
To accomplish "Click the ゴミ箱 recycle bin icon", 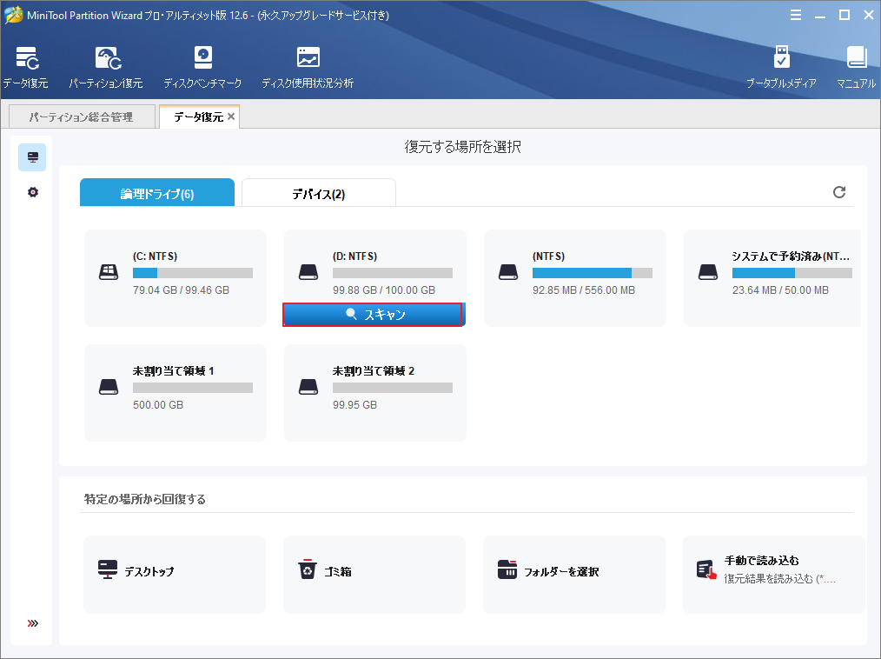I will pos(308,569).
